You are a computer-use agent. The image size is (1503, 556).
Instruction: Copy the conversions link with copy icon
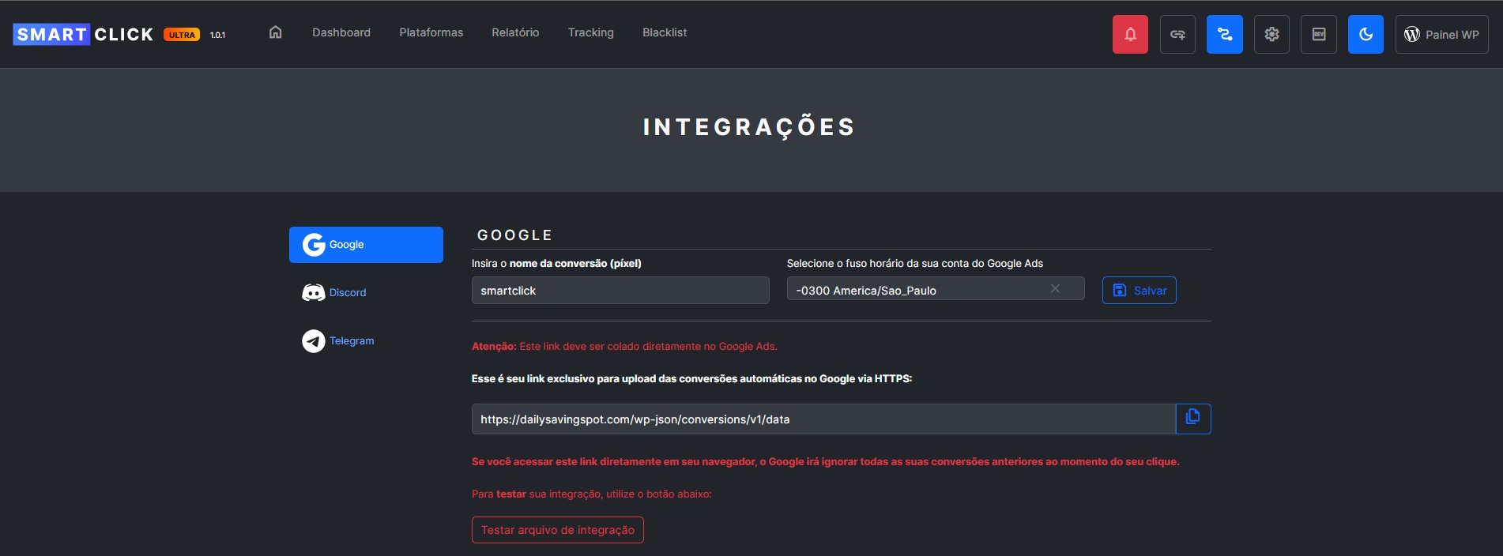[x=1192, y=419]
